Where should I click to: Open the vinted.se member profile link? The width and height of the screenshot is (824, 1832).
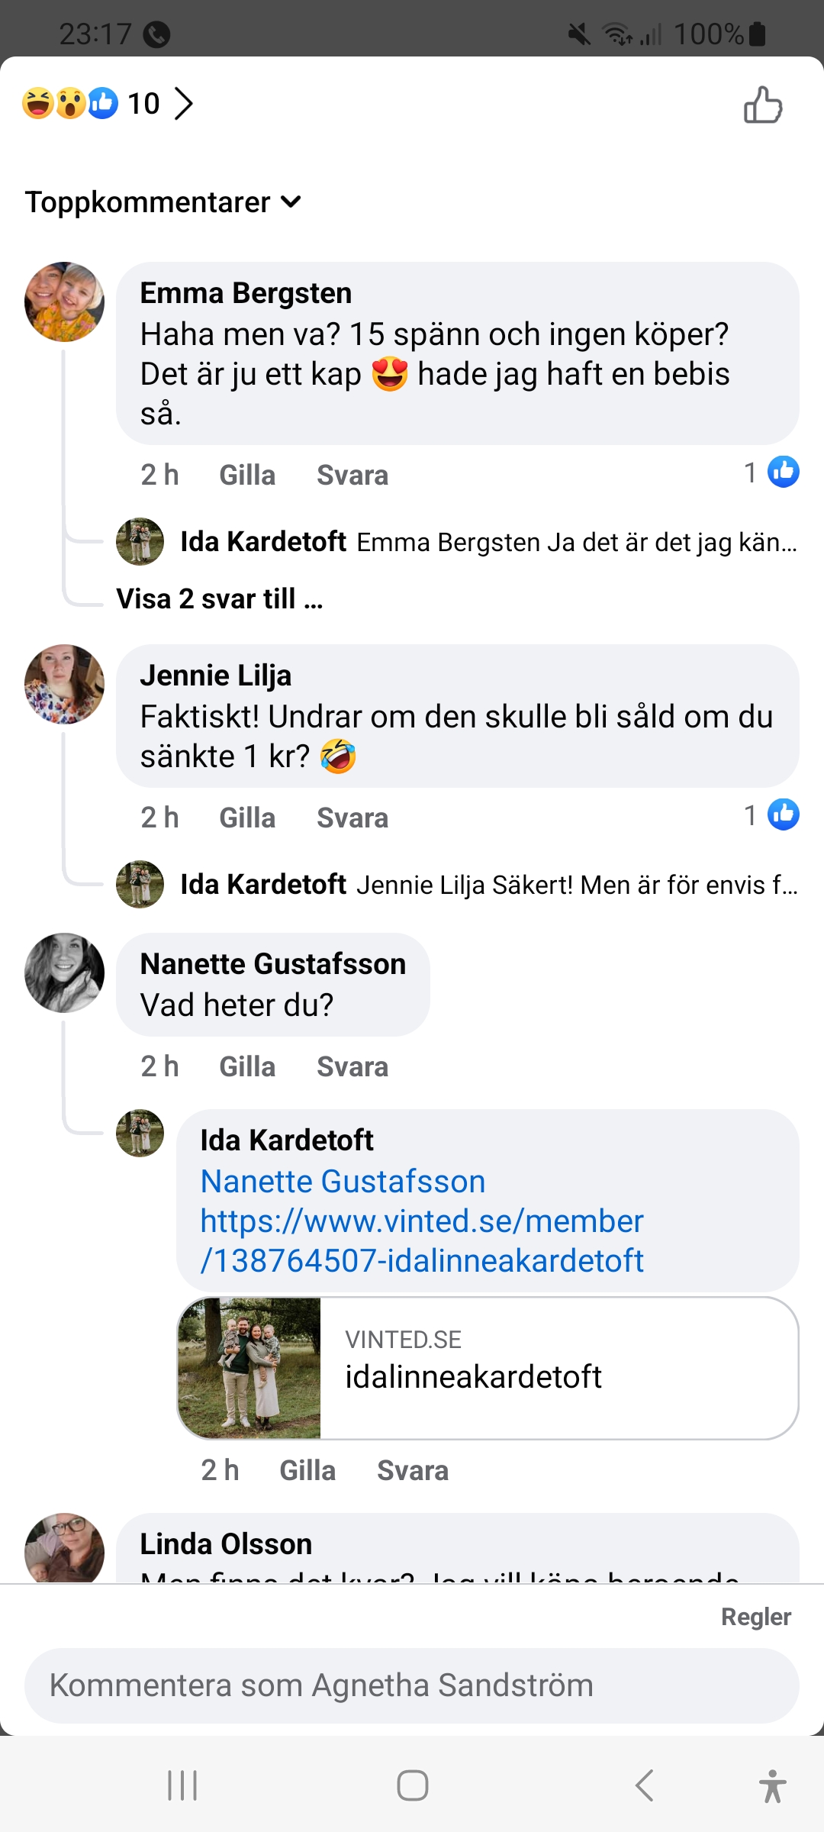[422, 1241]
